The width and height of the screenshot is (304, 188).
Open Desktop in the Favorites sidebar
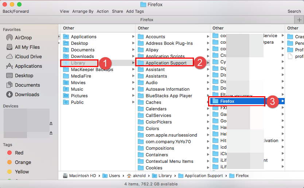[20, 75]
